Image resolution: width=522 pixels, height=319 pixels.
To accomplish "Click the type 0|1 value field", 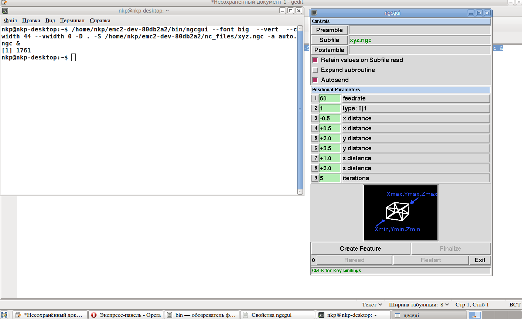I will tap(330, 108).
